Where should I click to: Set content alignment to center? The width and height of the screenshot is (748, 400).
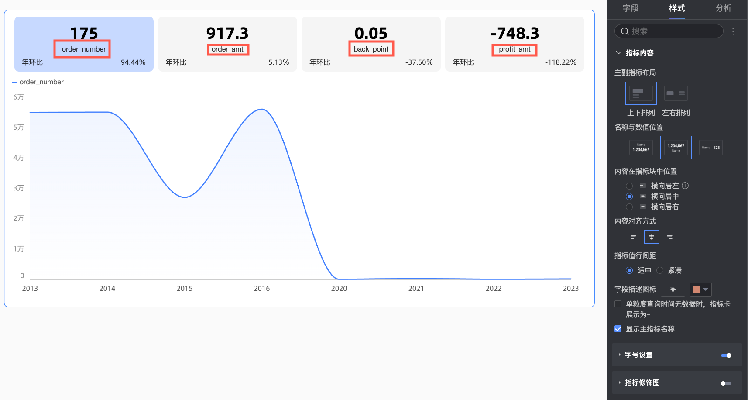(x=652, y=237)
